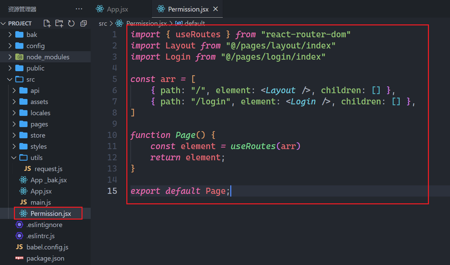450x265 pixels.
Task: Refresh the explorer with the refresh icon
Action: (71, 23)
